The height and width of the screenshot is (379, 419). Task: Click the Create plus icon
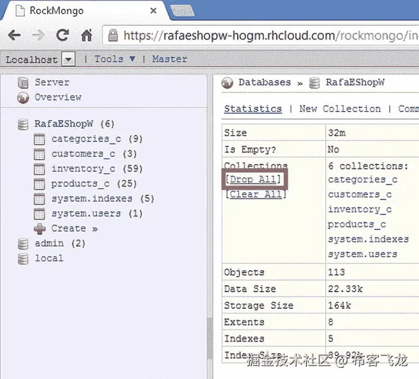coord(40,229)
